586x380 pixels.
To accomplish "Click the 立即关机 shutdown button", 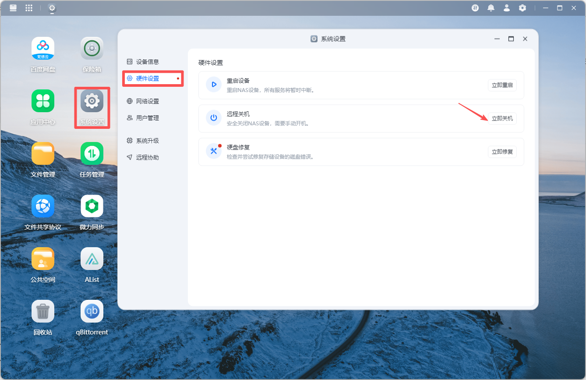I will coord(502,118).
